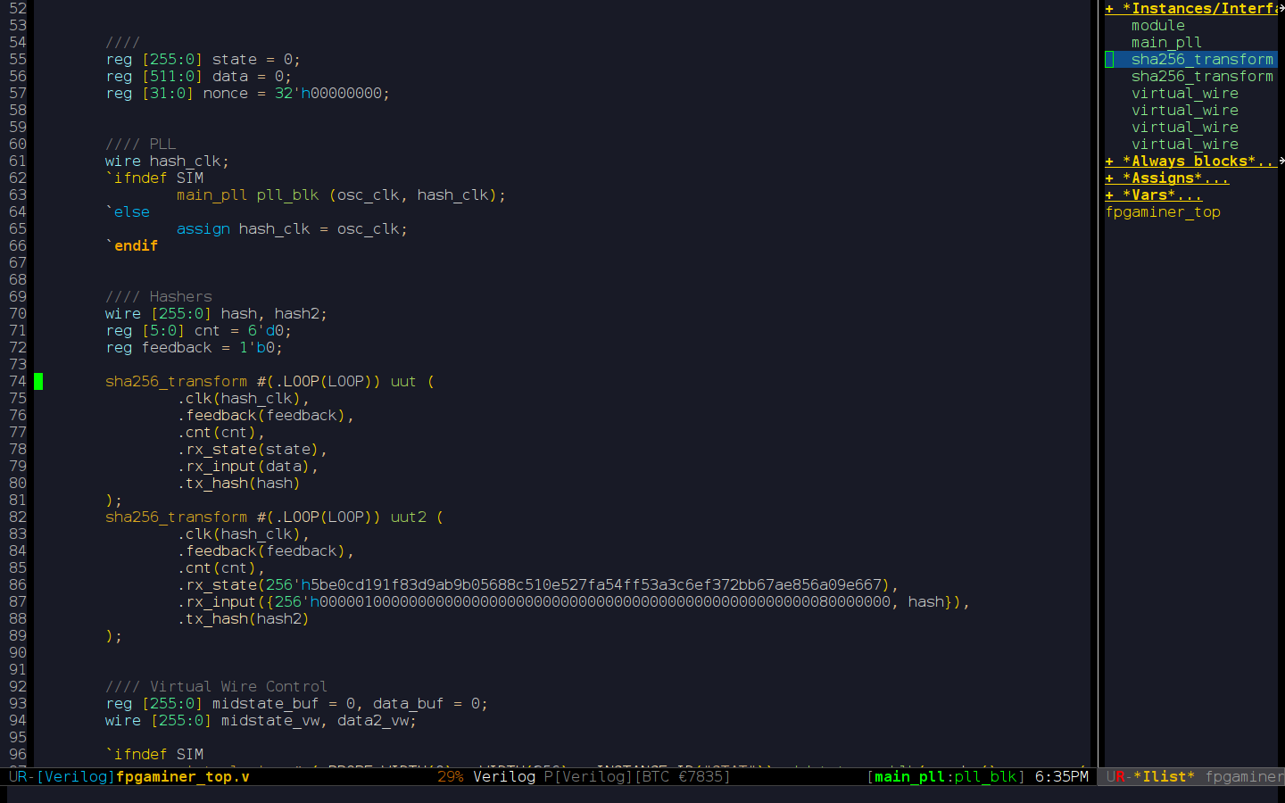Click the truncation arrow beside Always blocks heading
This screenshot has height=803, width=1285.
pos(1281,161)
